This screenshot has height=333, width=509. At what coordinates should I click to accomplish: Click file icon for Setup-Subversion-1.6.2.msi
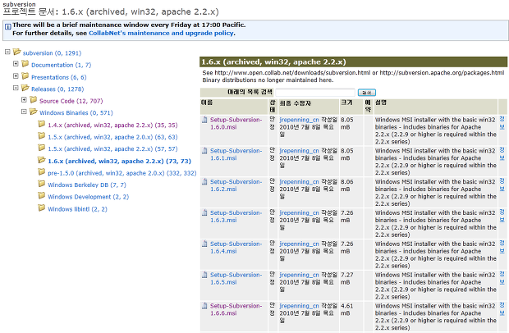click(x=204, y=181)
